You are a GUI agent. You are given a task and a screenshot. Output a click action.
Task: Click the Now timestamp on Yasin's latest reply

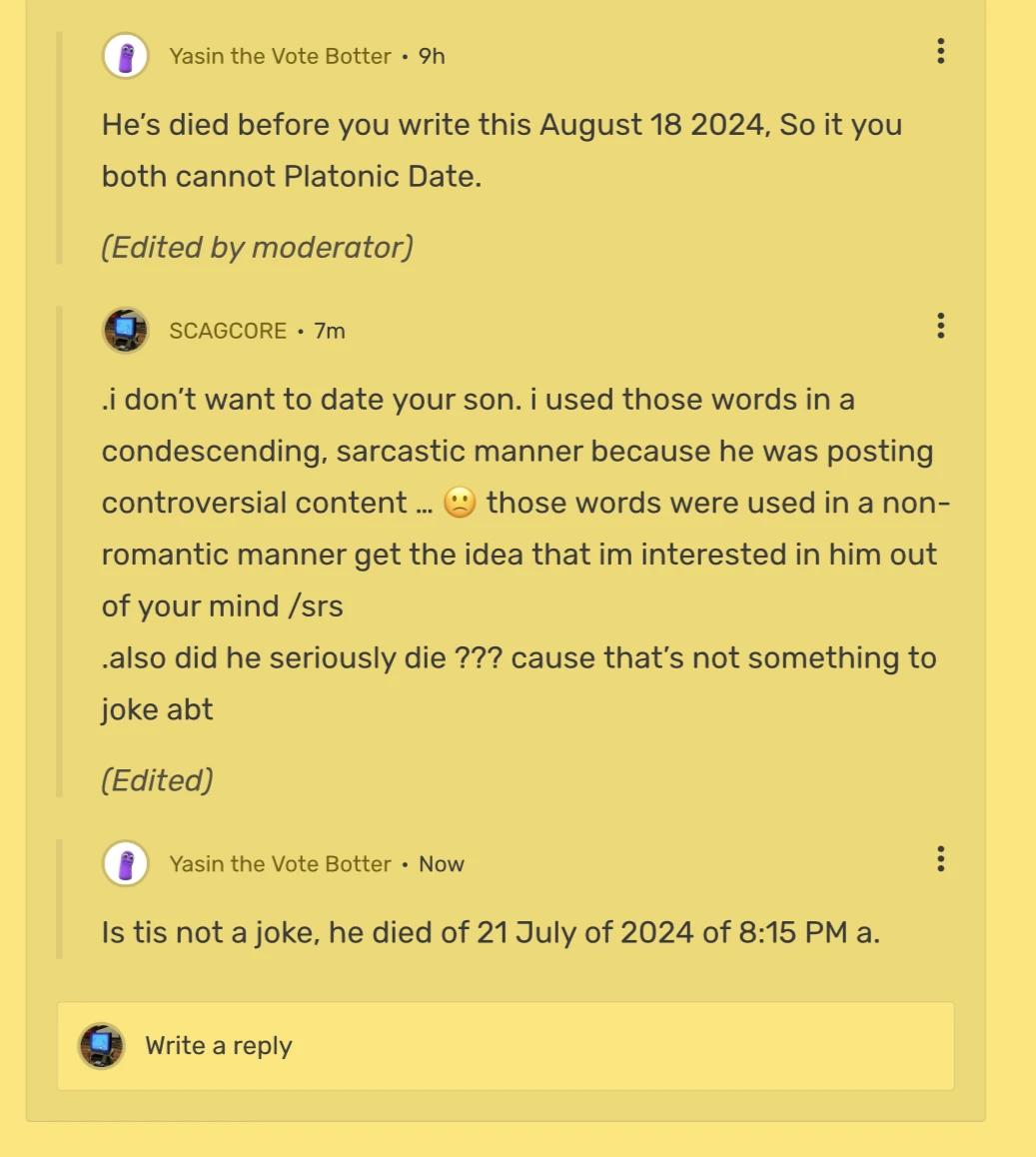(442, 863)
